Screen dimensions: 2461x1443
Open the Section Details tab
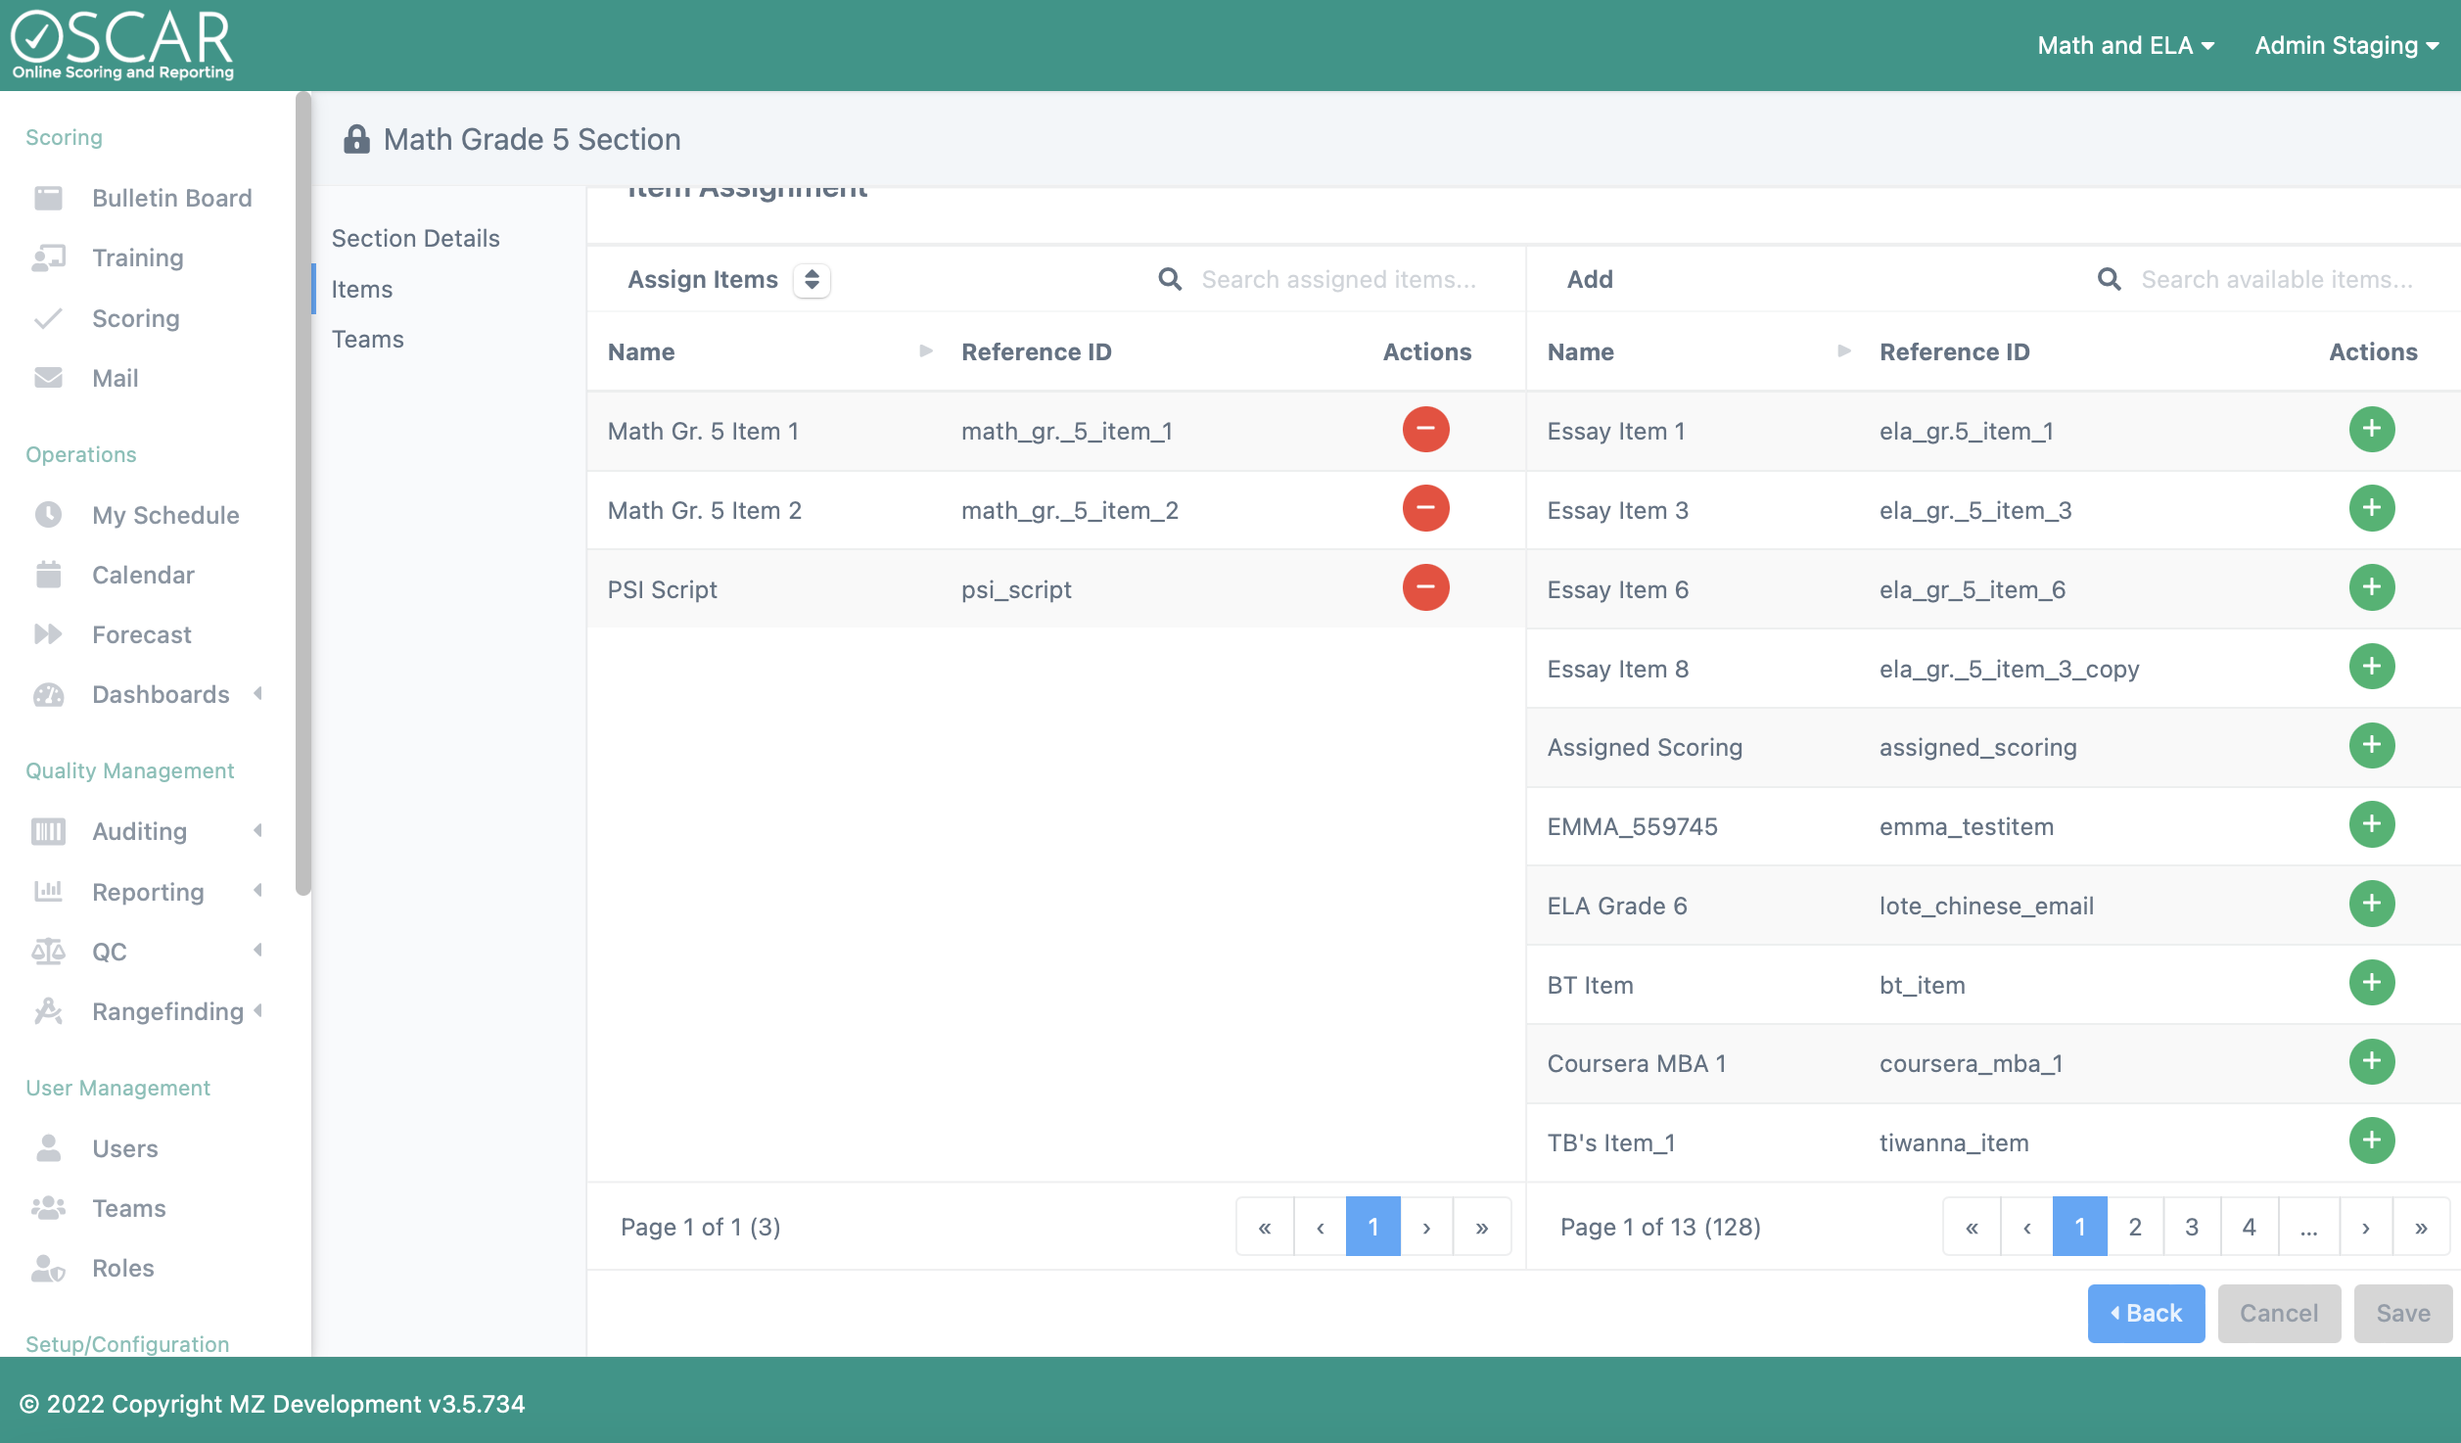click(x=415, y=238)
